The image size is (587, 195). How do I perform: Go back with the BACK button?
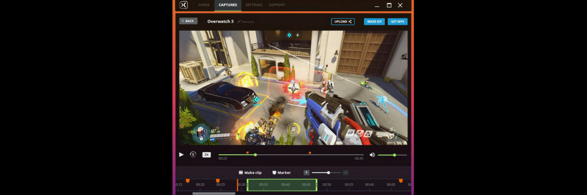tap(188, 21)
